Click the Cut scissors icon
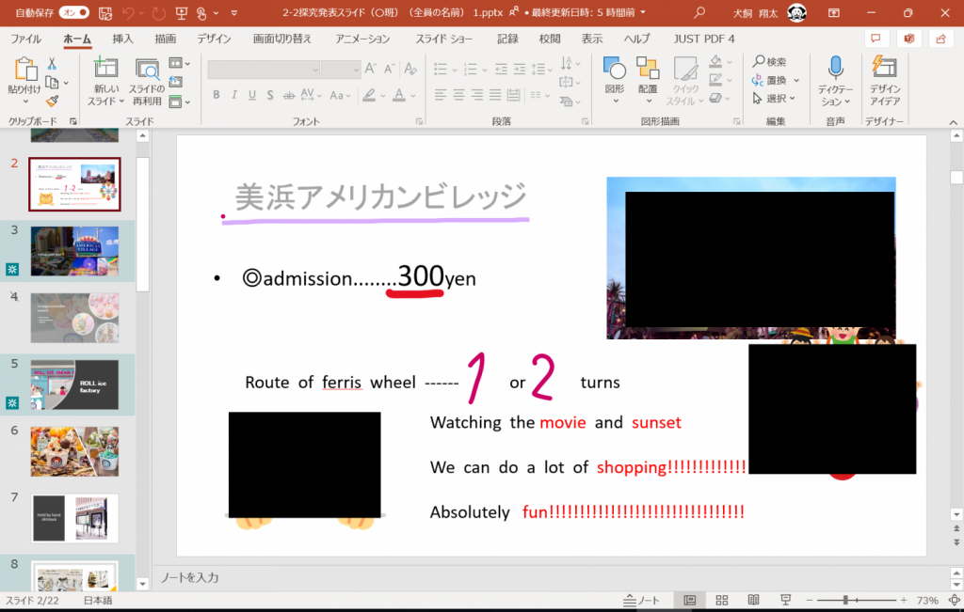This screenshot has height=612, width=964. [x=52, y=63]
